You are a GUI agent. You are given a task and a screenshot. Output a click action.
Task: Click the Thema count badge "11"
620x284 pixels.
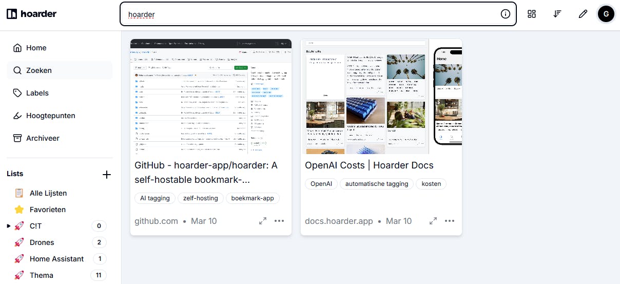pyautogui.click(x=99, y=275)
